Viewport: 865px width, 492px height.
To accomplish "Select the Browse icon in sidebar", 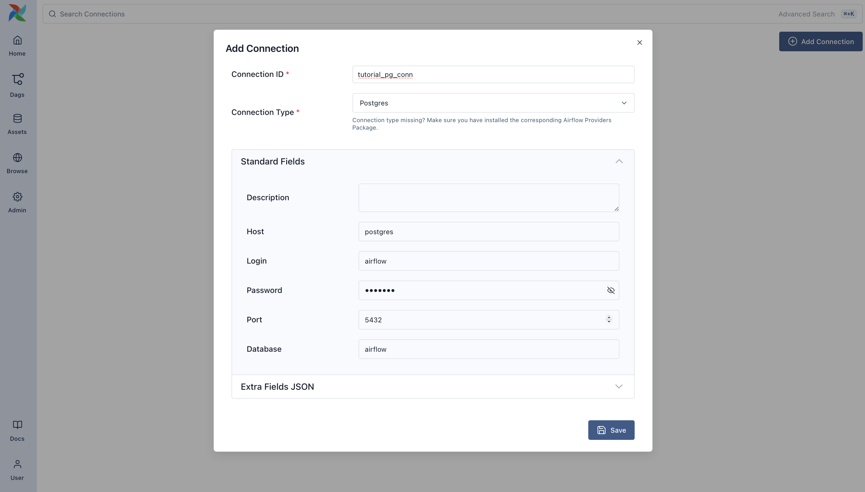I will [x=17, y=162].
